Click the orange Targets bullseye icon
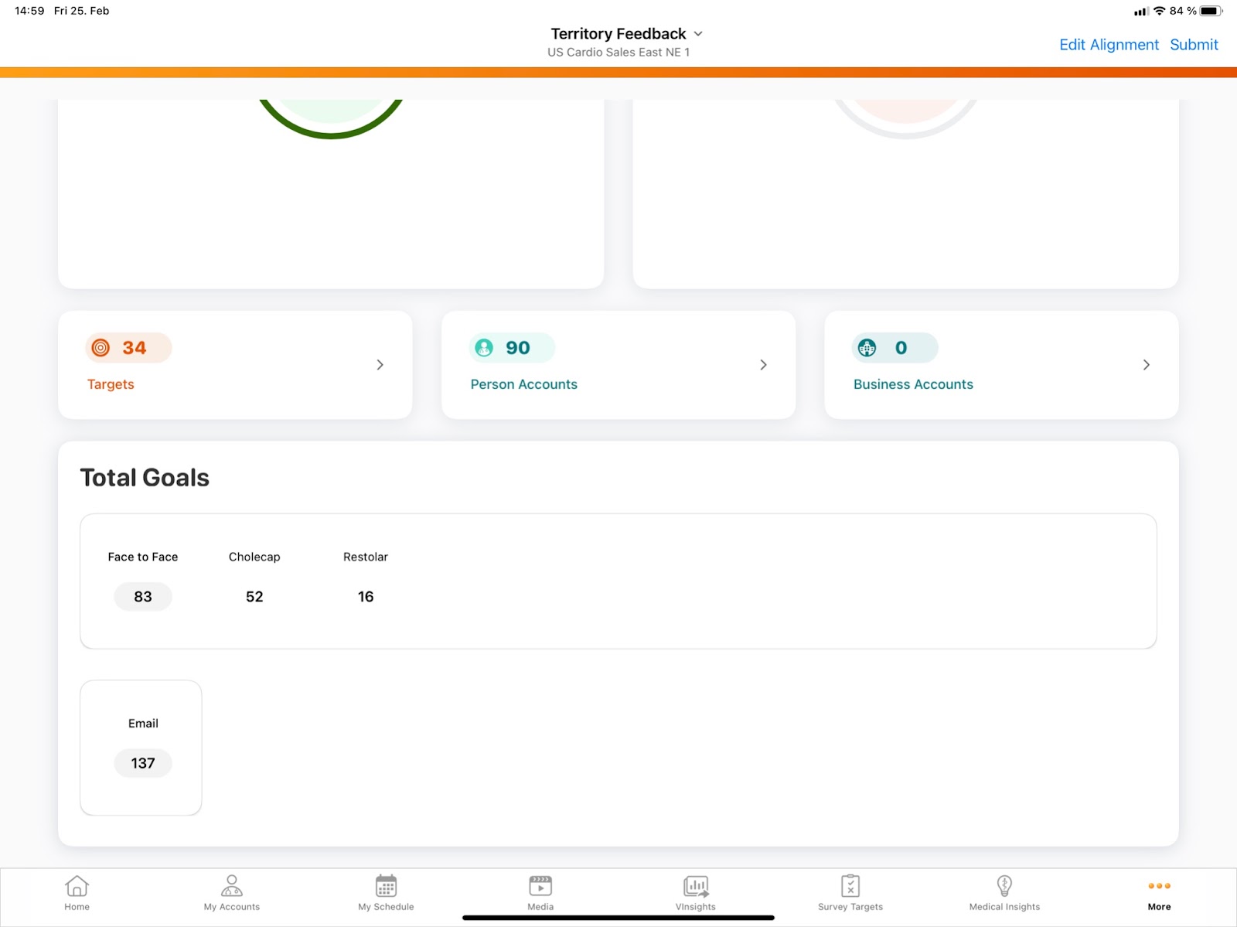Image resolution: width=1237 pixels, height=927 pixels. [101, 348]
